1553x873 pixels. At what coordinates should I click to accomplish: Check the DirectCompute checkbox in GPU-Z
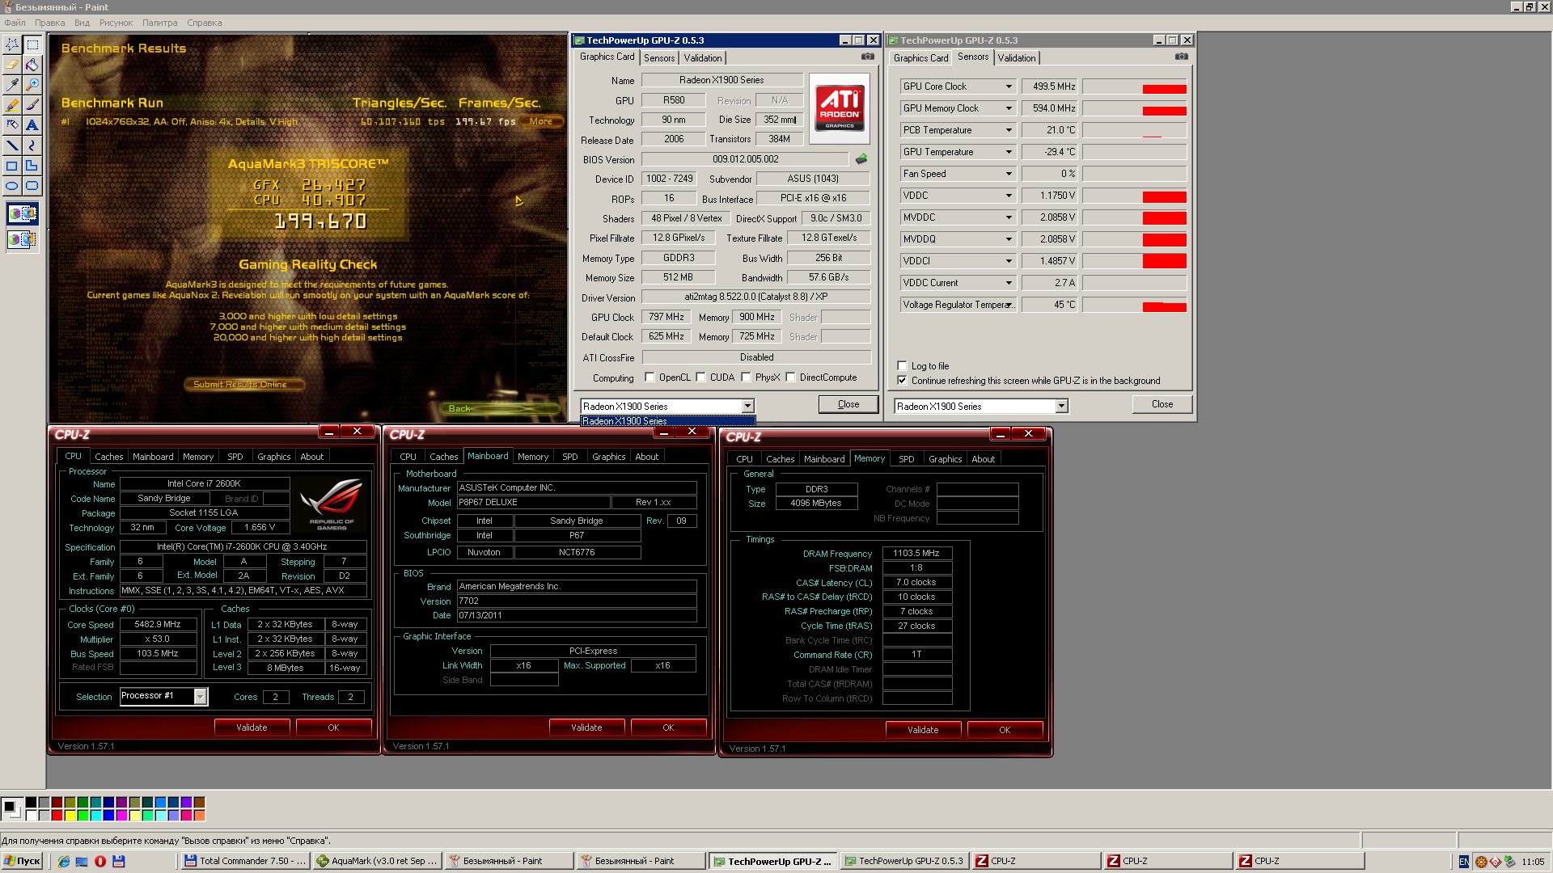(x=790, y=377)
